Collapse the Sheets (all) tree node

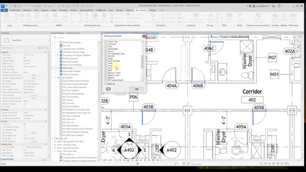click(53, 138)
